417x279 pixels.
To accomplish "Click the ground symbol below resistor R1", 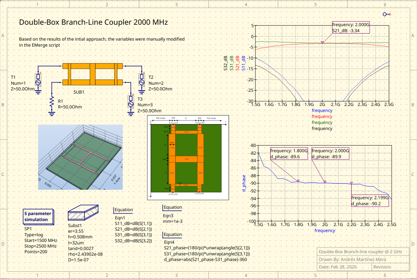I will [51, 114].
